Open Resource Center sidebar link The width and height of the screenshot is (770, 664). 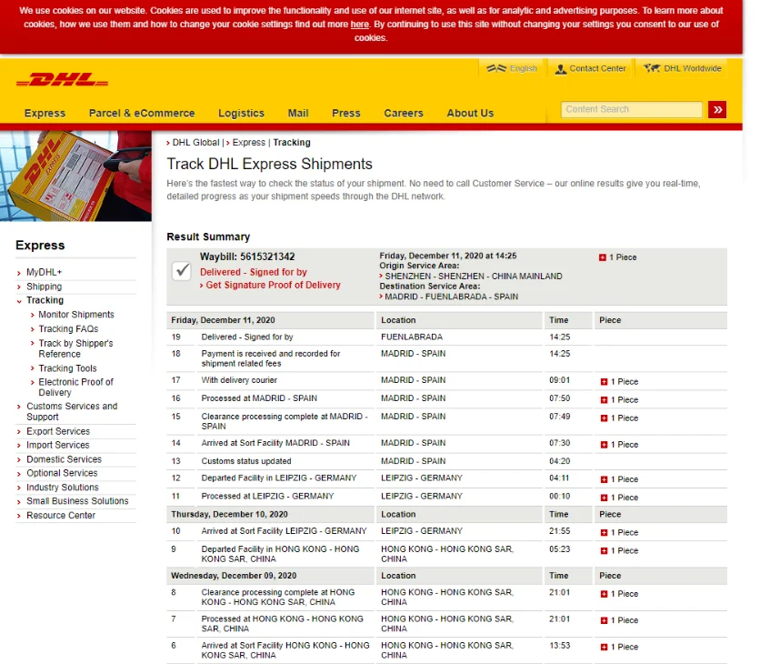point(61,516)
